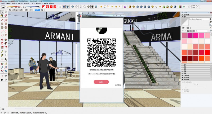Switch to Hidden Line face style

pyautogui.click(x=85, y=7)
